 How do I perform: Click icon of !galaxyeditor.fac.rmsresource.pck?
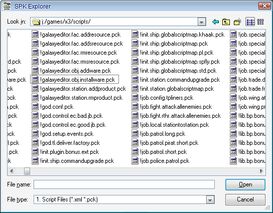tap(35, 62)
